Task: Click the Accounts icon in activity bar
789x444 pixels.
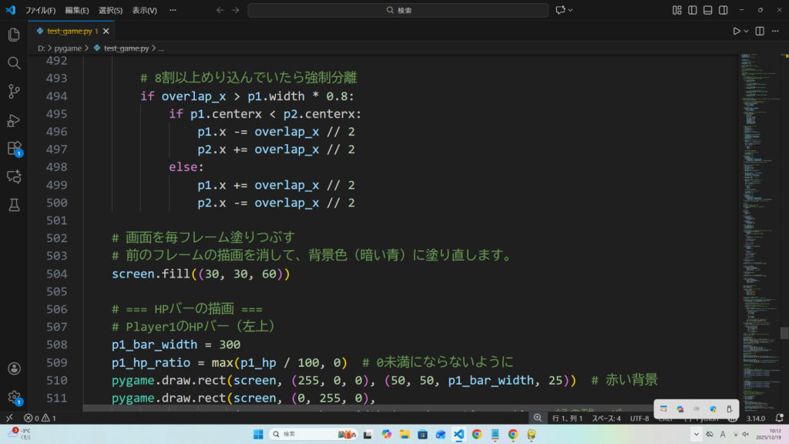Action: coord(14,369)
